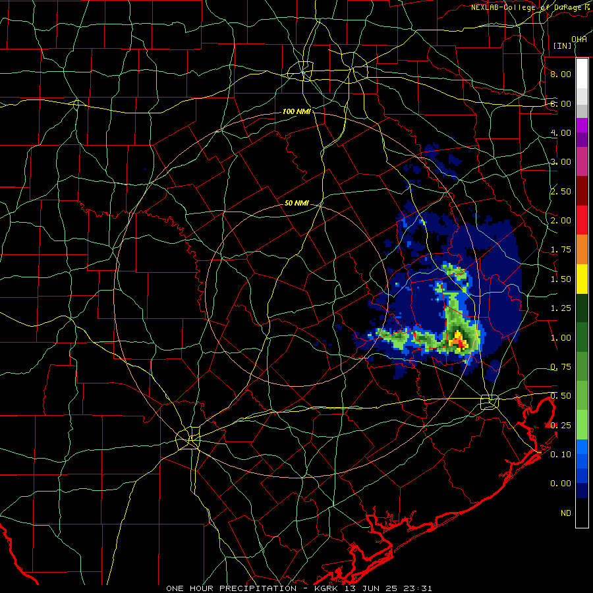Click the 8.00 legend value
Screen dimensions: 593x593
pyautogui.click(x=561, y=74)
